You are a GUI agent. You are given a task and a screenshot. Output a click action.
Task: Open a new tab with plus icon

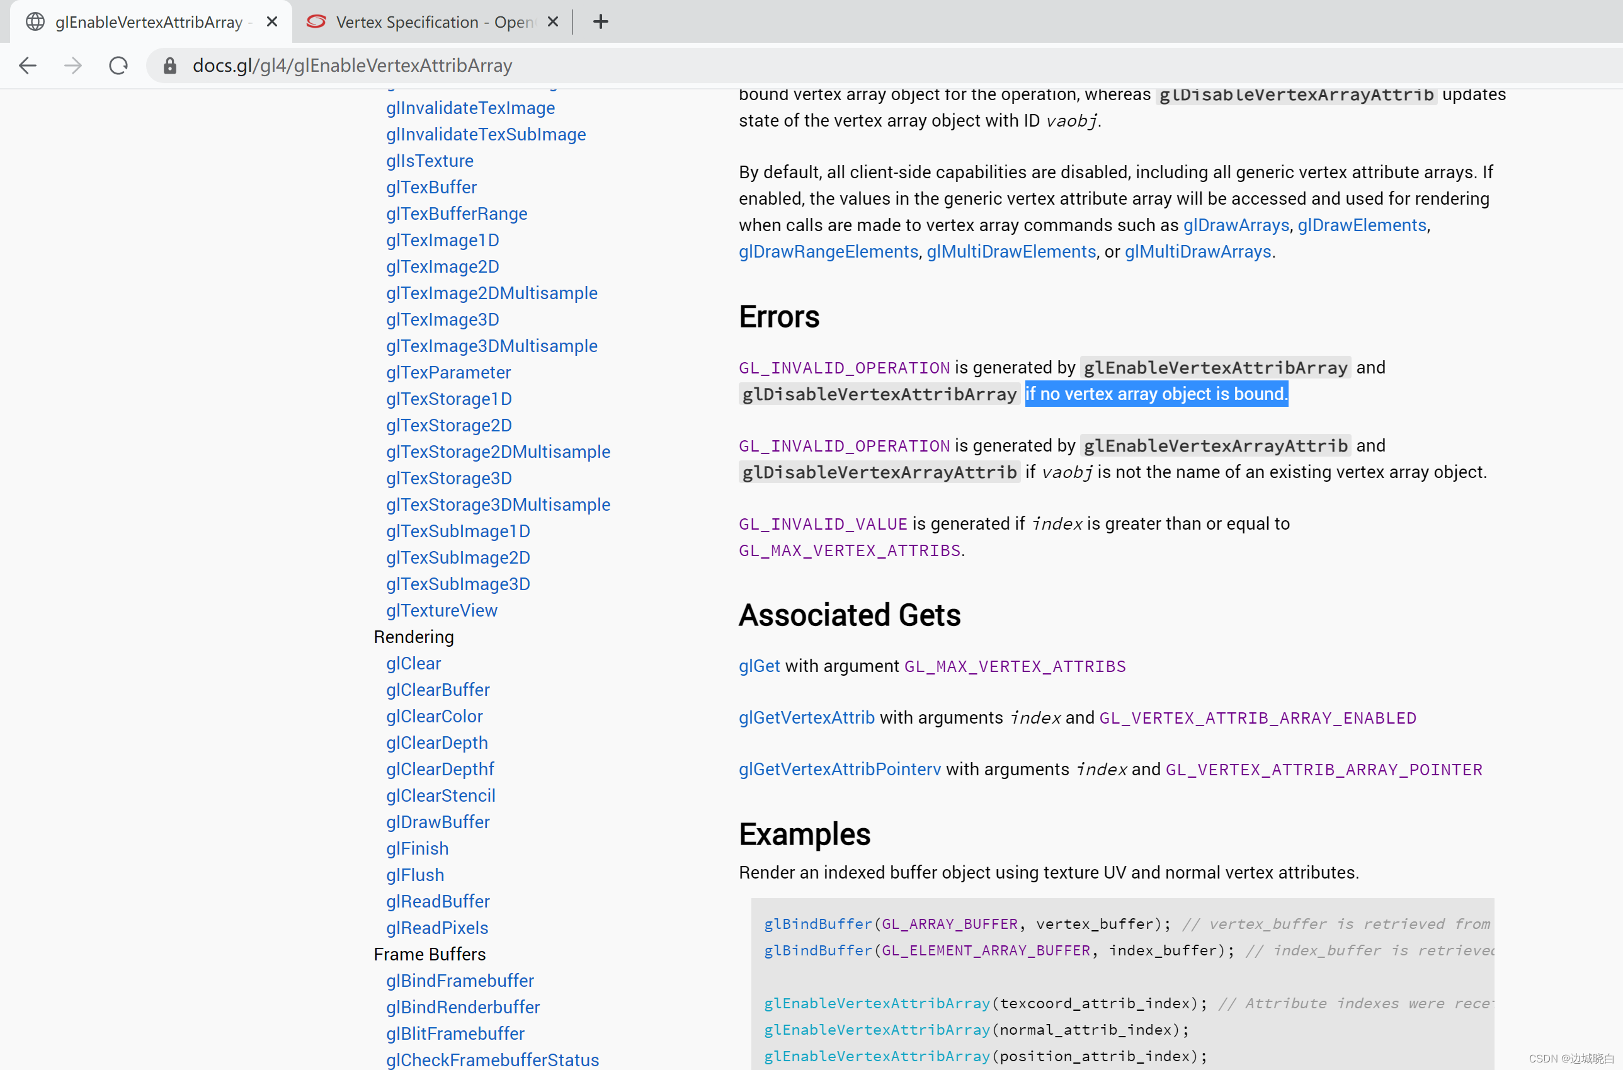coord(600,22)
